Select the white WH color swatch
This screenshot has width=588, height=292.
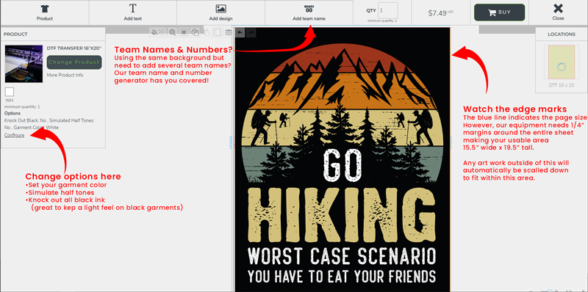[x=10, y=92]
